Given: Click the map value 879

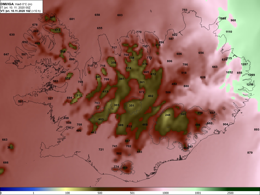Looking at the screenshot, I should pos(250,153).
